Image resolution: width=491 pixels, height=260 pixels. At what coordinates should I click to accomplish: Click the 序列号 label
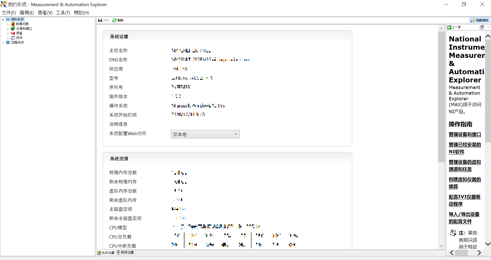116,88
